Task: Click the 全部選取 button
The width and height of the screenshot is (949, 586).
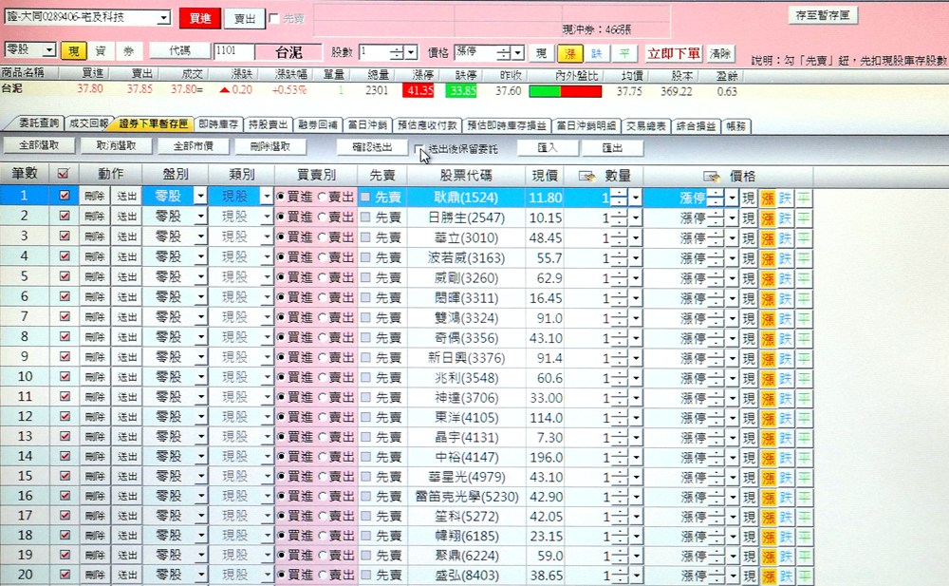Action: point(39,145)
